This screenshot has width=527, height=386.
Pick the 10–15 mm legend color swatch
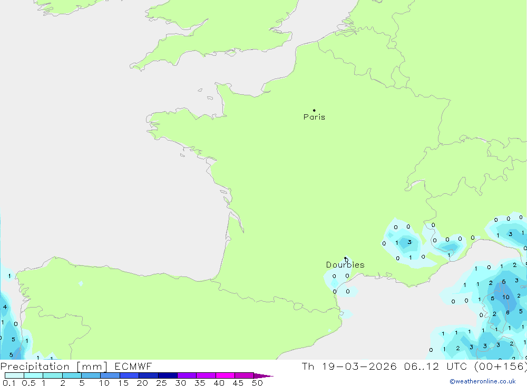(110, 375)
